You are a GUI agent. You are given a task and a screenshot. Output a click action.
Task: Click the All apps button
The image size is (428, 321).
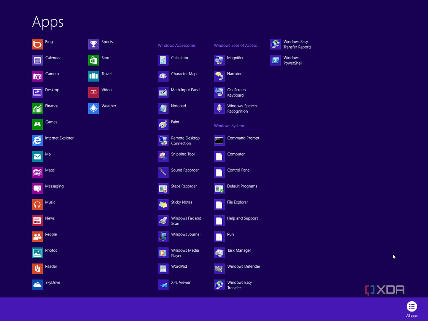click(412, 309)
